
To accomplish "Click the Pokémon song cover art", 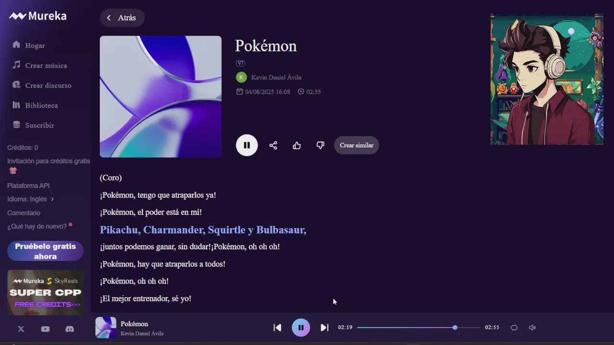I will coord(161,96).
